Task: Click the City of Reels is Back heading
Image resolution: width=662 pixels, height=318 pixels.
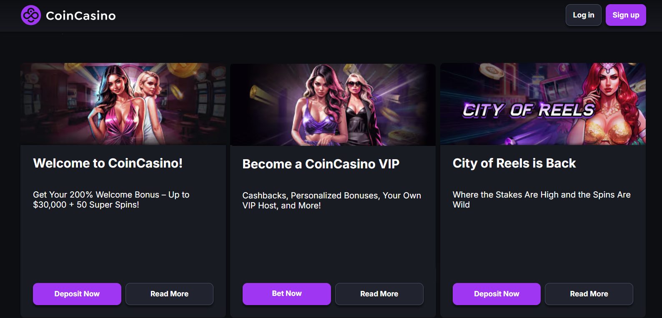Action: coord(514,163)
